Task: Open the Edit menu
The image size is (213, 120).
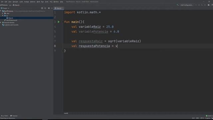Action: 6,2
